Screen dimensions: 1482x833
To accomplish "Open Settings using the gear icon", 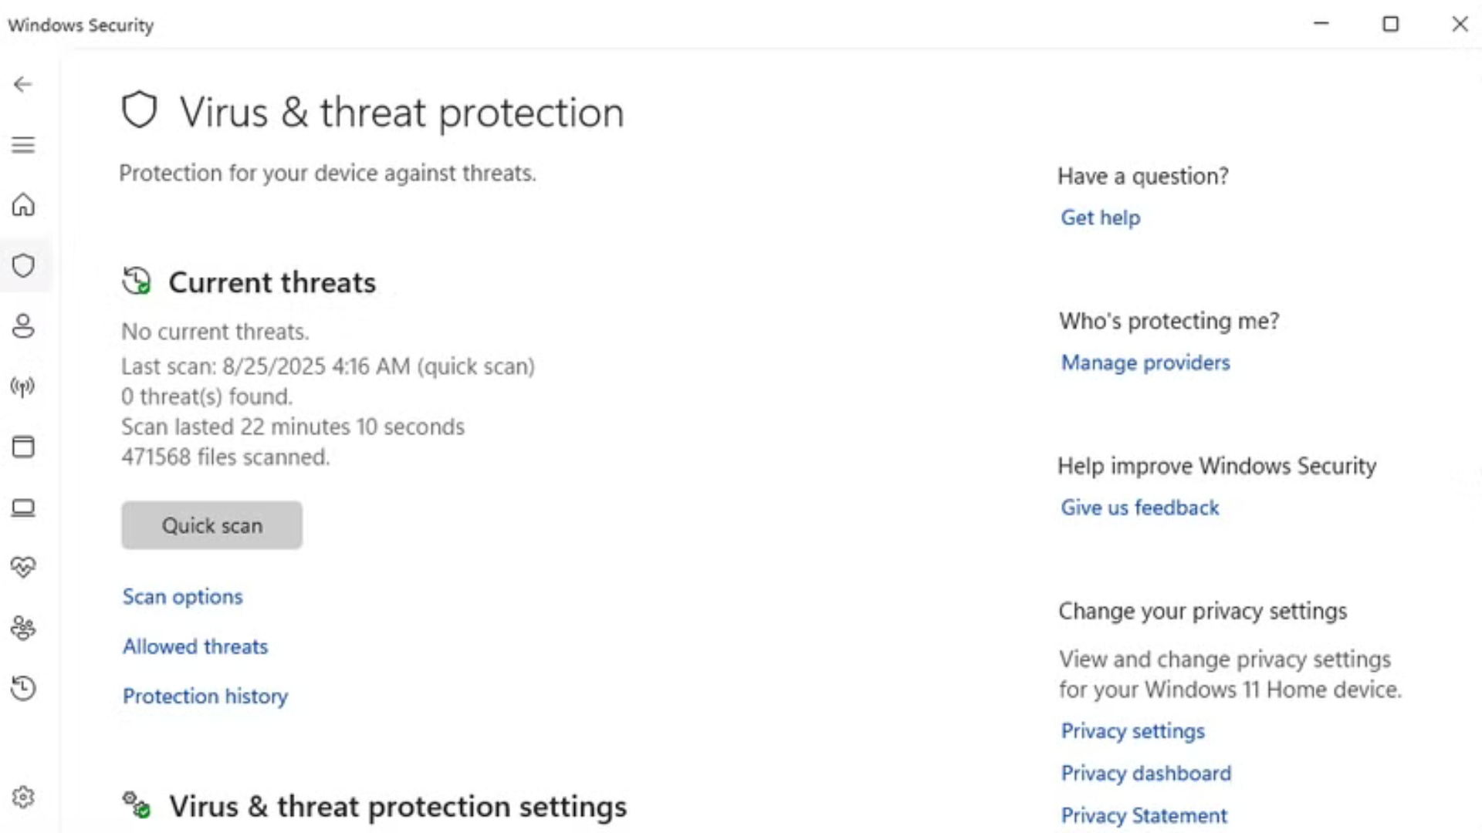I will (x=24, y=797).
